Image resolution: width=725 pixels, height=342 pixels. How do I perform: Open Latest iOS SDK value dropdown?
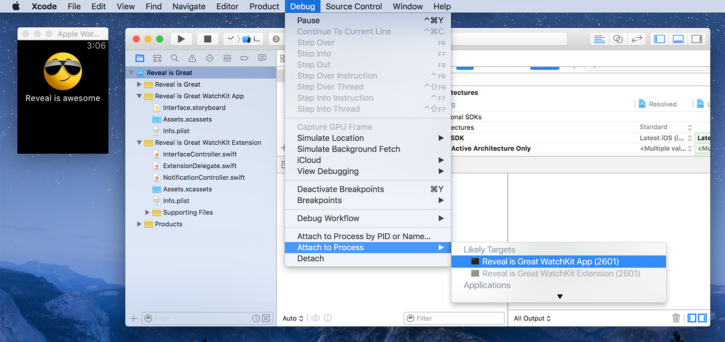[x=665, y=138]
